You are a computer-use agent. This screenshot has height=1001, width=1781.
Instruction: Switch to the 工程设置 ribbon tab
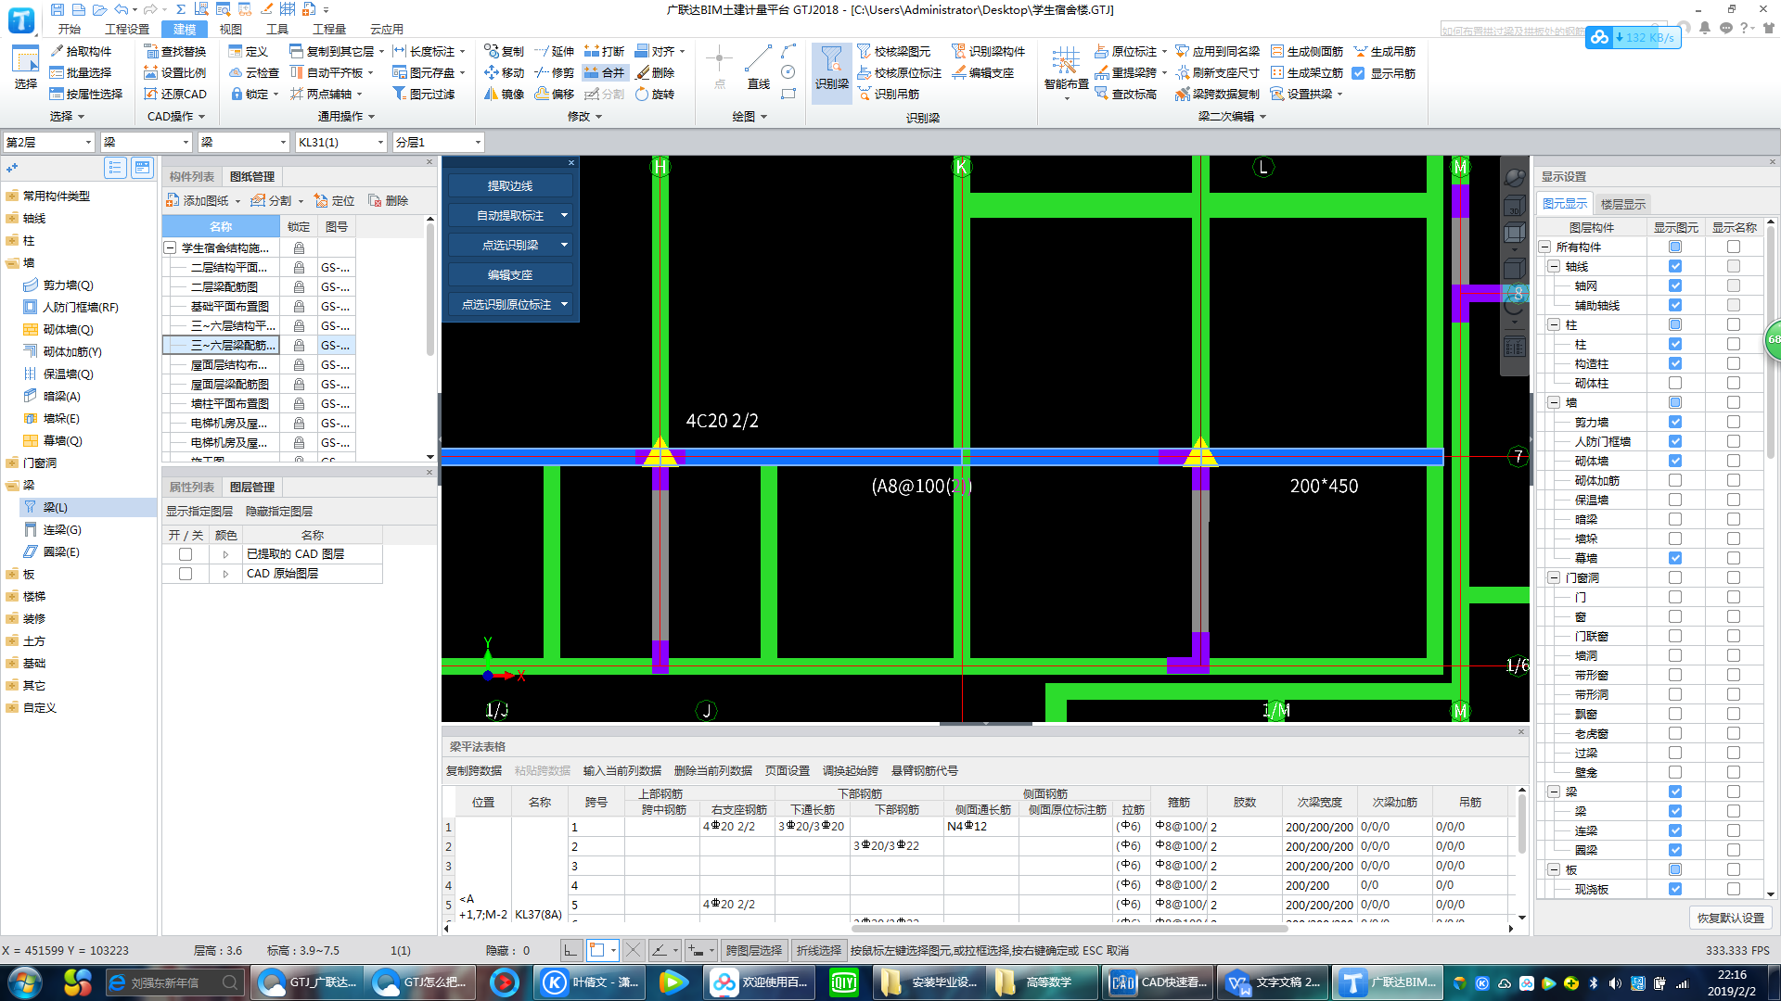coord(127,29)
